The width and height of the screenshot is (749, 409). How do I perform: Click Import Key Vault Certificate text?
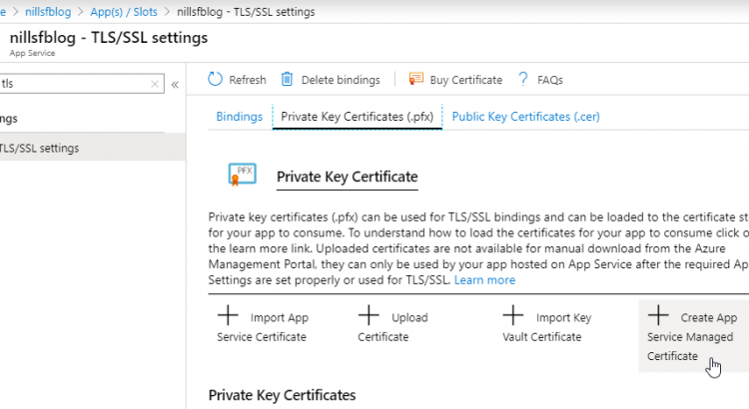[547, 327]
